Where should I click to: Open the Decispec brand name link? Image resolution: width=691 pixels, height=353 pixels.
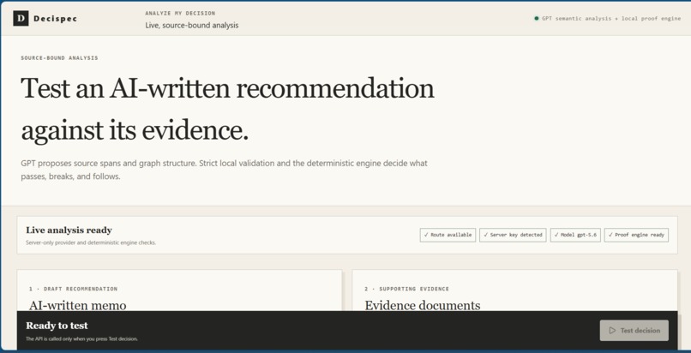[x=55, y=19]
